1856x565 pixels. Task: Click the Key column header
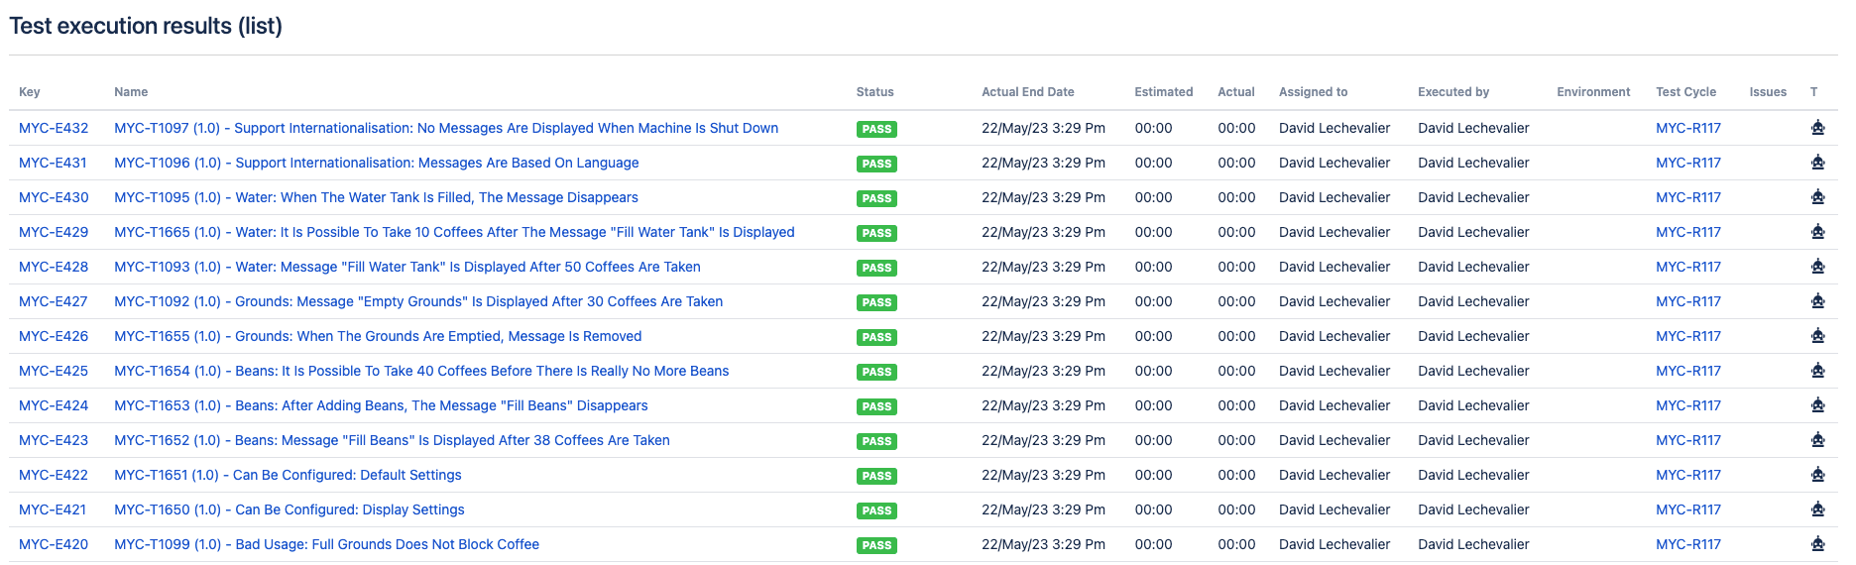pyautogui.click(x=30, y=92)
